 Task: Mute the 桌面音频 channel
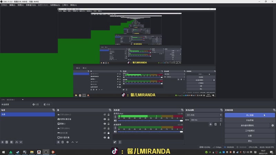pos(115,132)
